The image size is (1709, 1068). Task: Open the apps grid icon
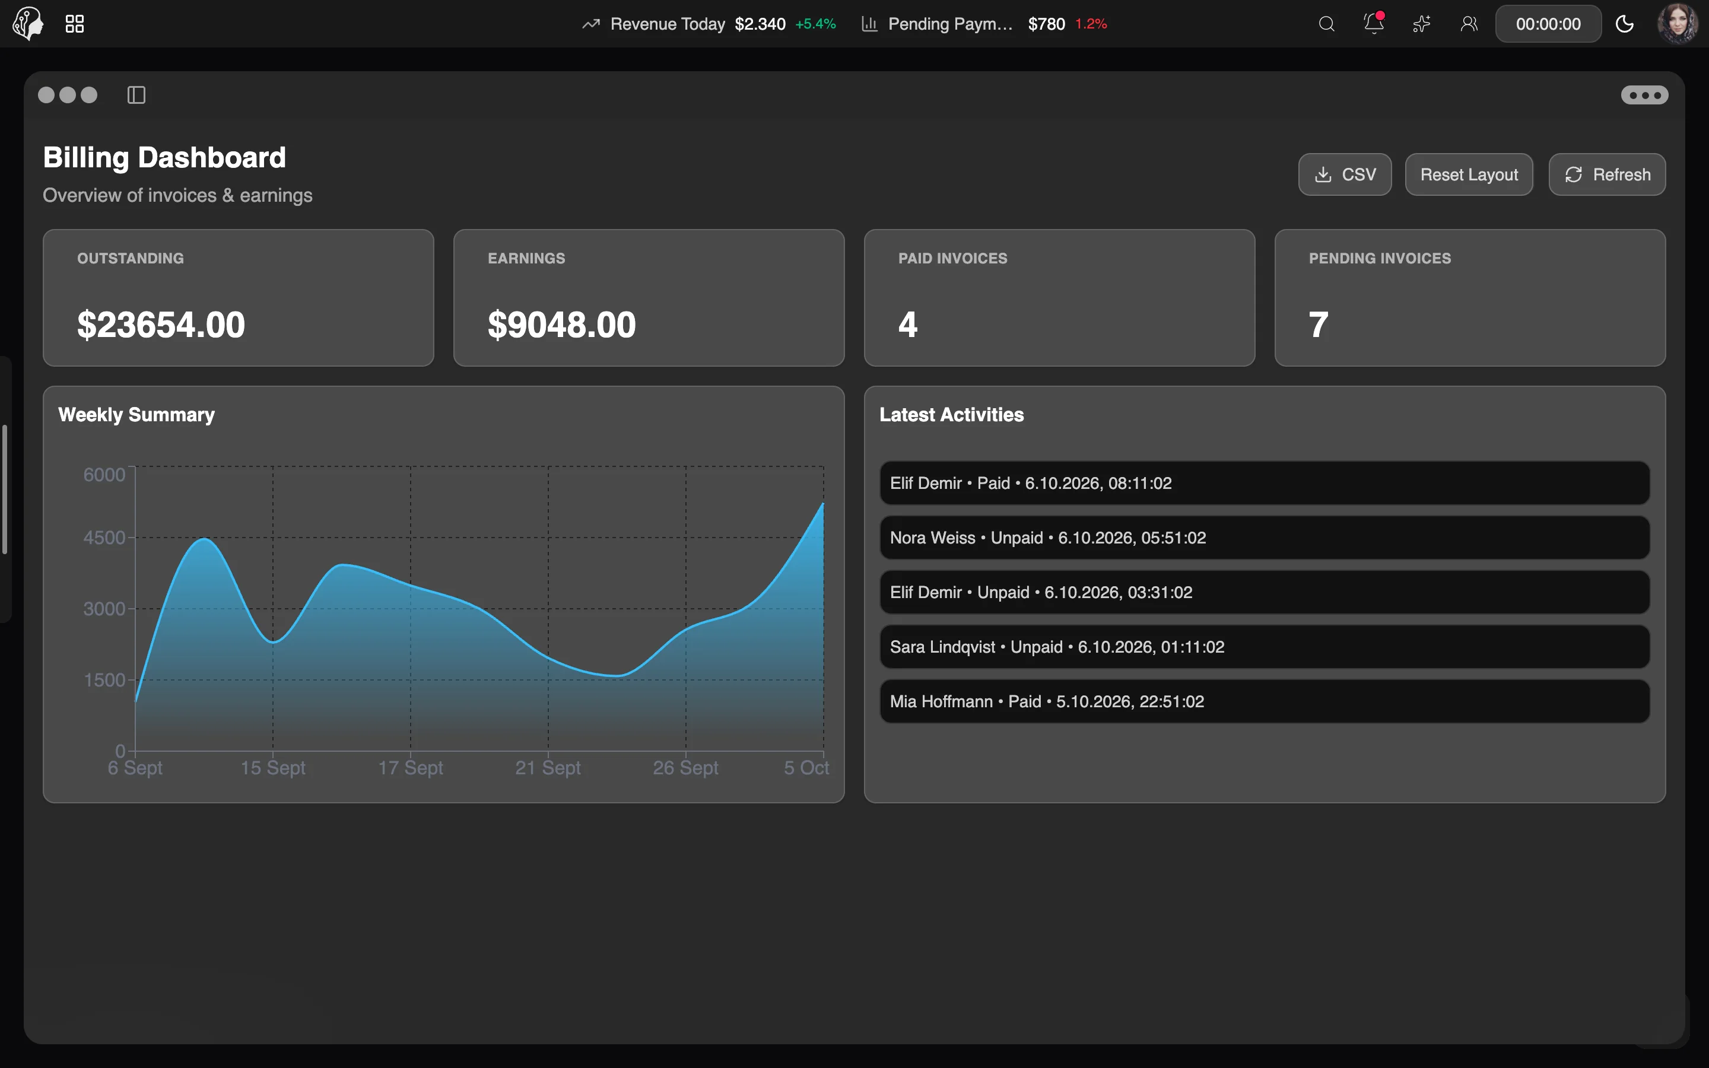tap(74, 24)
